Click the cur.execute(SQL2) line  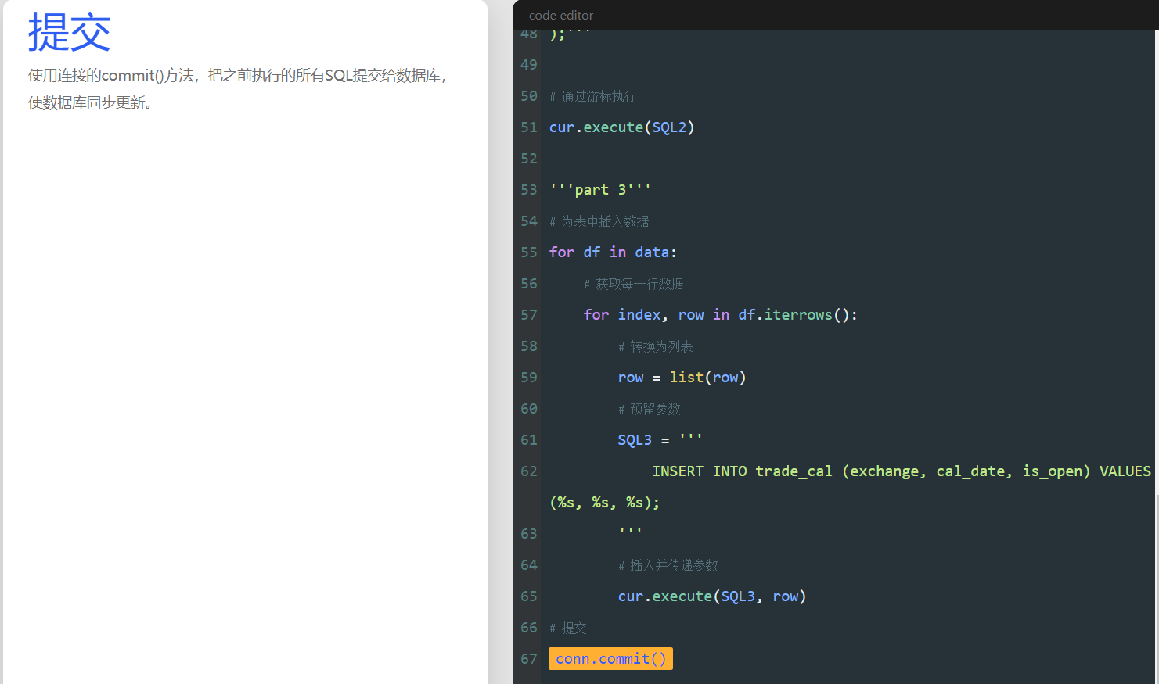621,127
